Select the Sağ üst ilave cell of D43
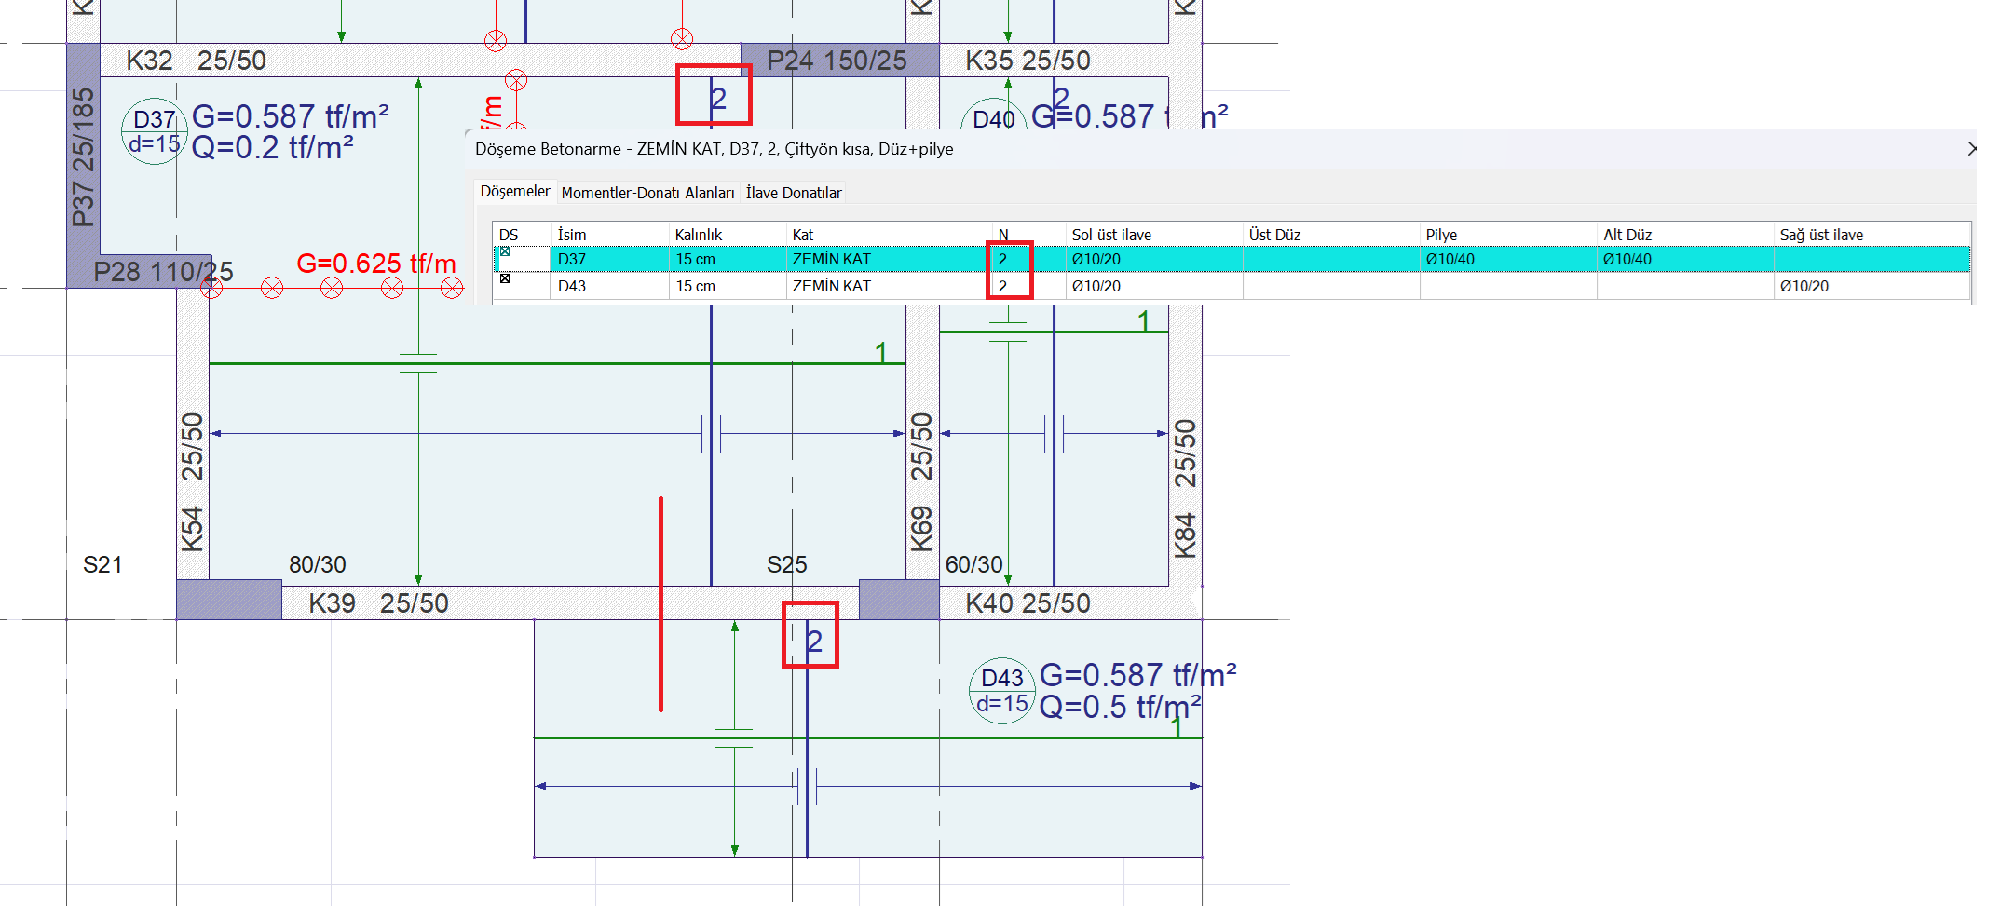Image resolution: width=2001 pixels, height=906 pixels. pos(1804,286)
